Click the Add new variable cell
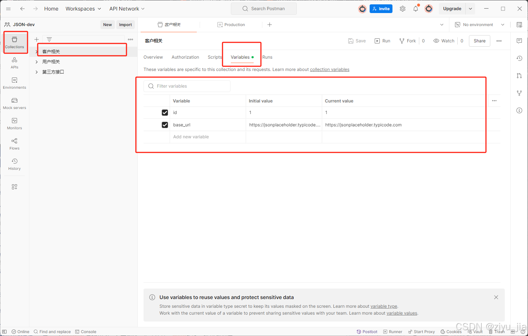The height and width of the screenshot is (336, 528). (x=208, y=137)
